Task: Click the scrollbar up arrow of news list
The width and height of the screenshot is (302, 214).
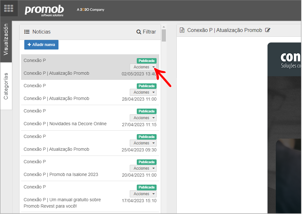Action: point(164,27)
